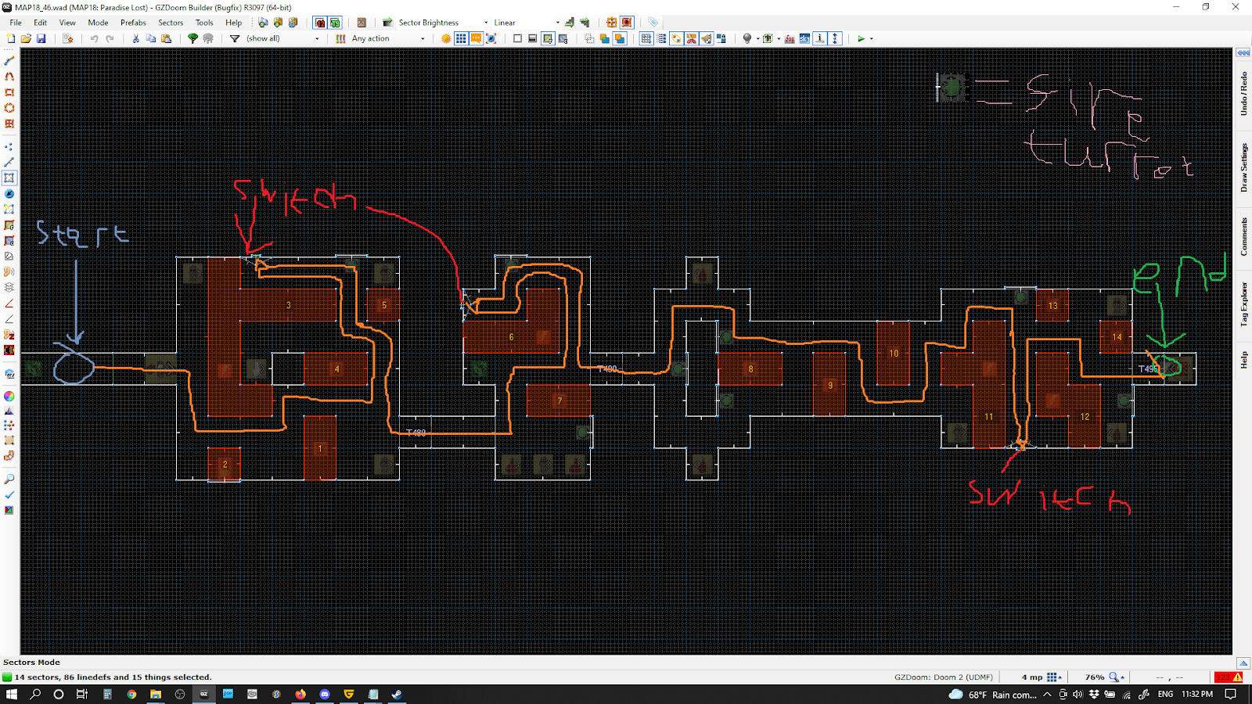Open the Edit menu
This screenshot has height=704, width=1252.
(41, 23)
